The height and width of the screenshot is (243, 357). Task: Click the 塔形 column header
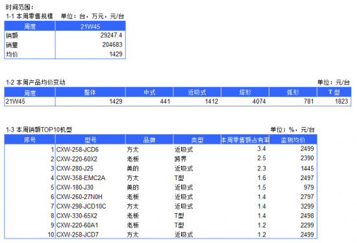[x=245, y=92]
